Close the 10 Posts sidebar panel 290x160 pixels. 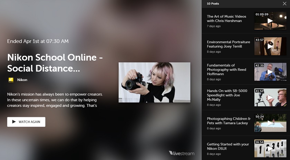coord(284,3)
